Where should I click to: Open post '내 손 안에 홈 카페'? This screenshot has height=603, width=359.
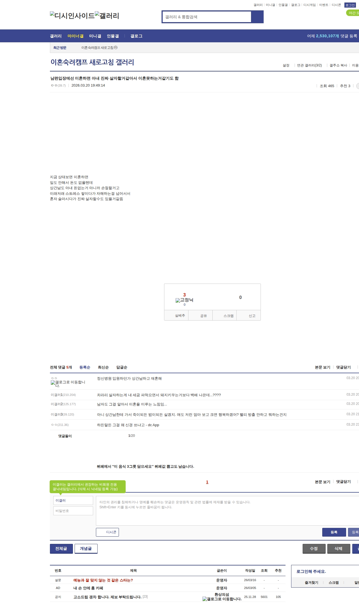[88, 588]
